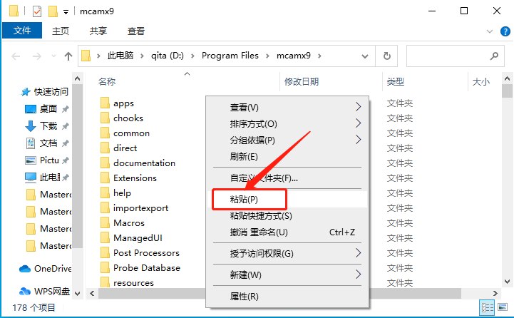Image resolution: width=514 pixels, height=318 pixels.
Task: Expand the address bar history dropdown
Action: 365,56
